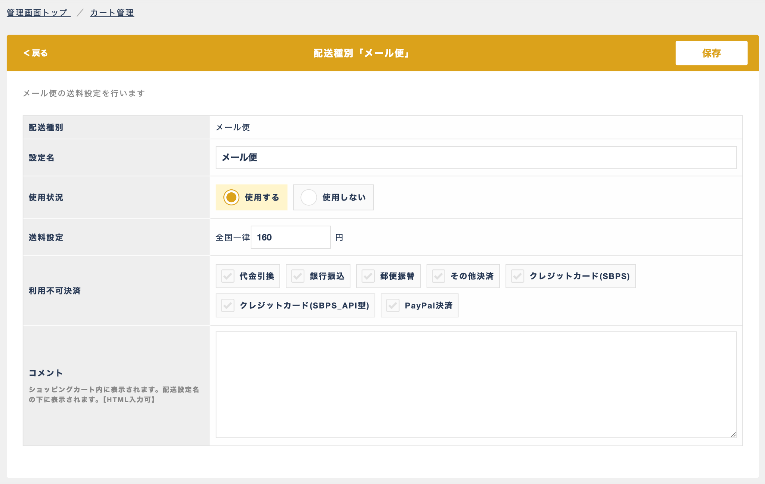Open the カート管理 breadcrumb link
Viewport: 765px width, 484px height.
point(112,13)
